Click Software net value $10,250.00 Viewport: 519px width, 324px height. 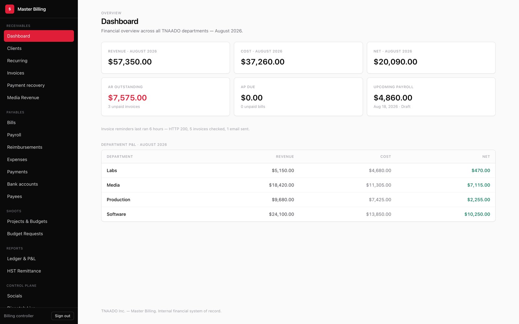click(477, 214)
